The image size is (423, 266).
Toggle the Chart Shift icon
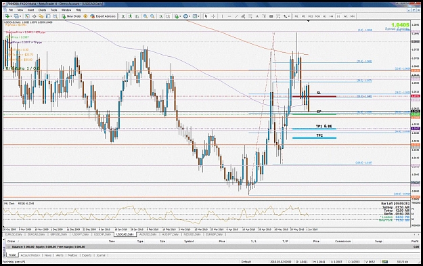click(168, 16)
